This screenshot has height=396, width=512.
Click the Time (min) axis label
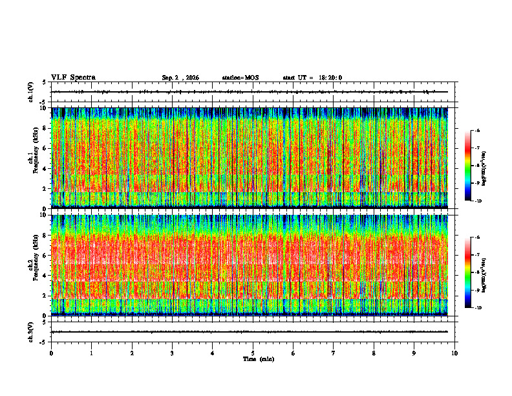click(x=259, y=359)
